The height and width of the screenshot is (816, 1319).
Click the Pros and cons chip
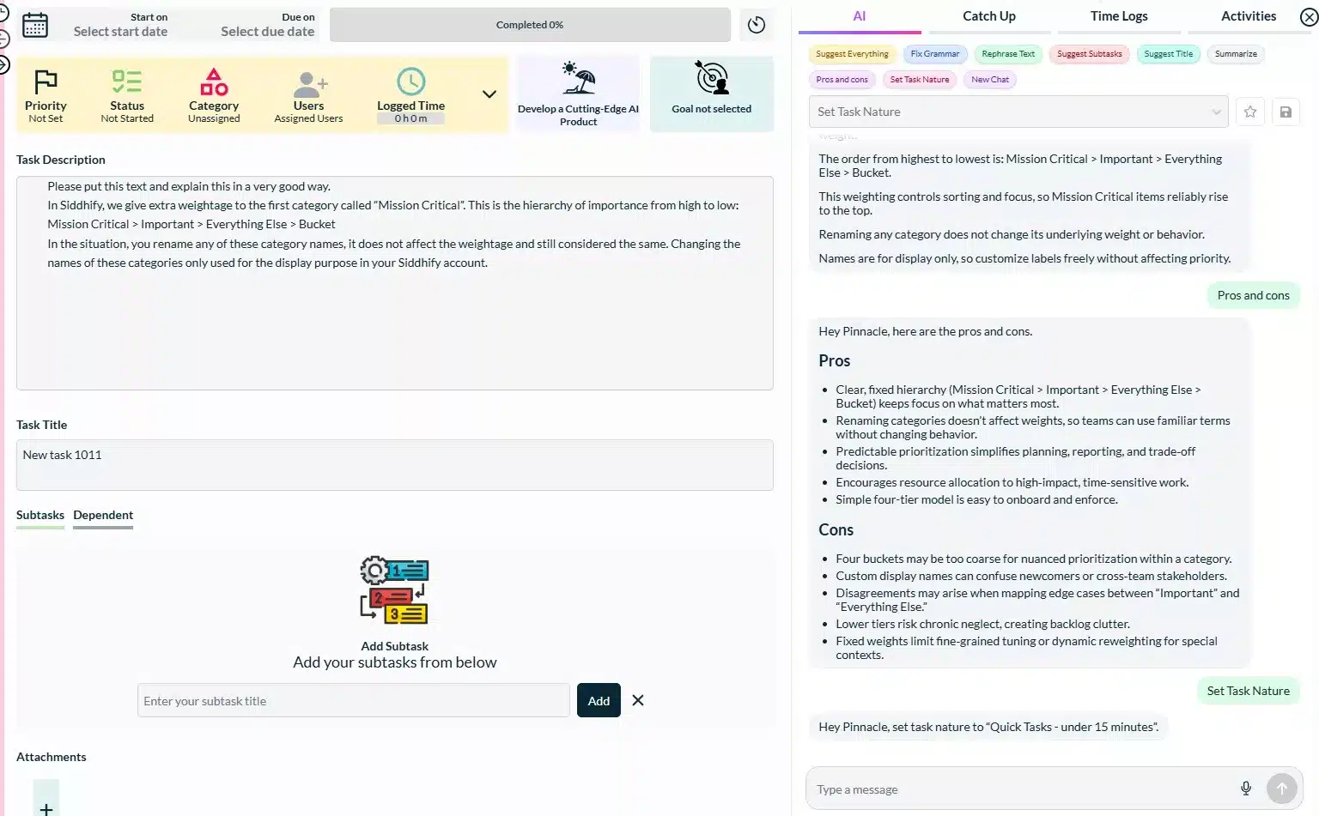click(842, 80)
